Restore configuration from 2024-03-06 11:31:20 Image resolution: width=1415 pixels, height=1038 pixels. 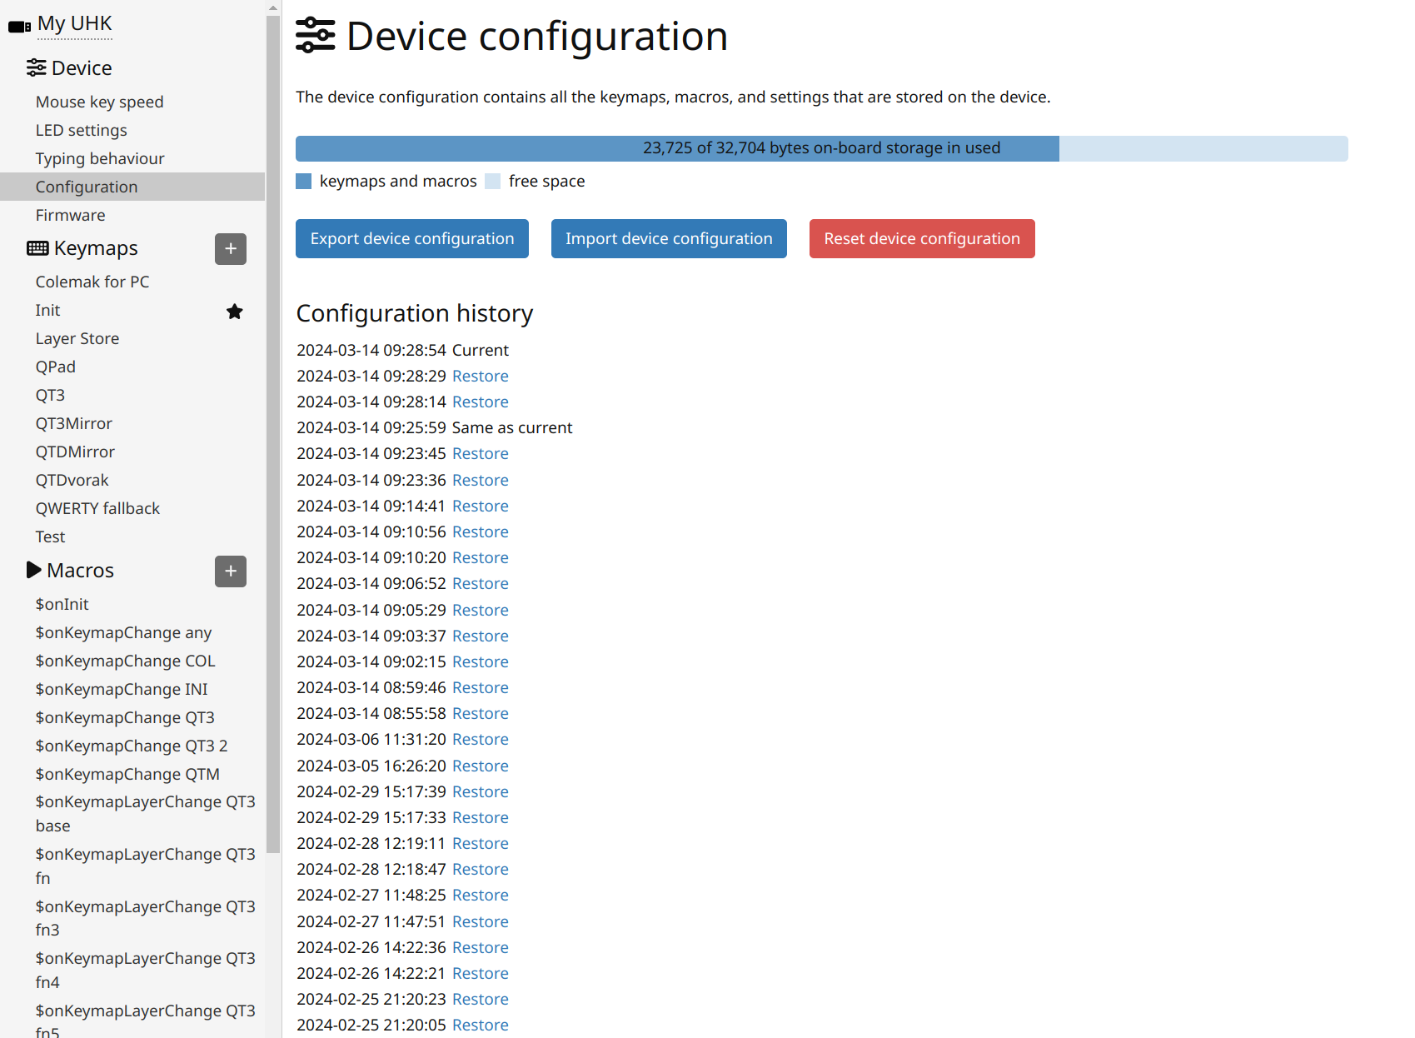coord(480,740)
